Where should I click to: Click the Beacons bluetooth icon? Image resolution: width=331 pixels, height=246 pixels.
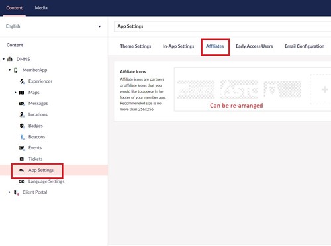23,137
